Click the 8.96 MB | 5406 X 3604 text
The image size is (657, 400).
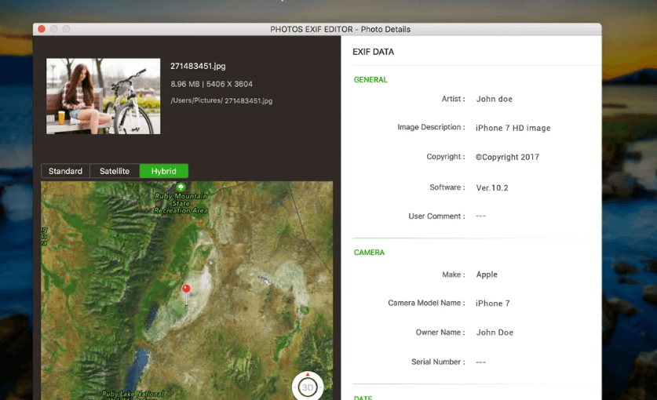tap(212, 84)
